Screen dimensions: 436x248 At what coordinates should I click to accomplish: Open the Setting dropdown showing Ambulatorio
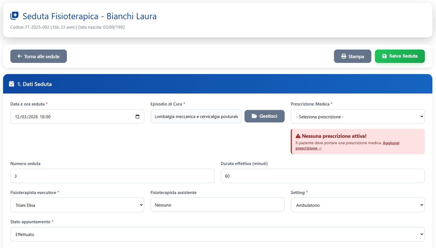[358, 205]
